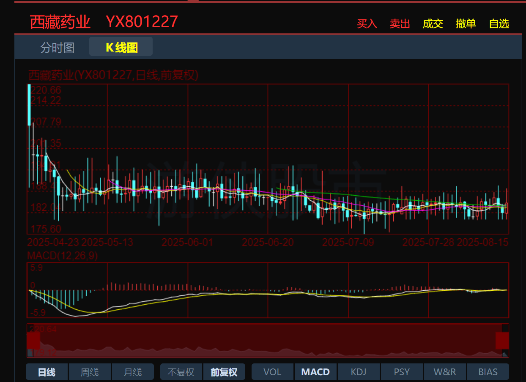This screenshot has height=382, width=526.
Task: Click the 2025-04-23 date label
Action: [53, 243]
